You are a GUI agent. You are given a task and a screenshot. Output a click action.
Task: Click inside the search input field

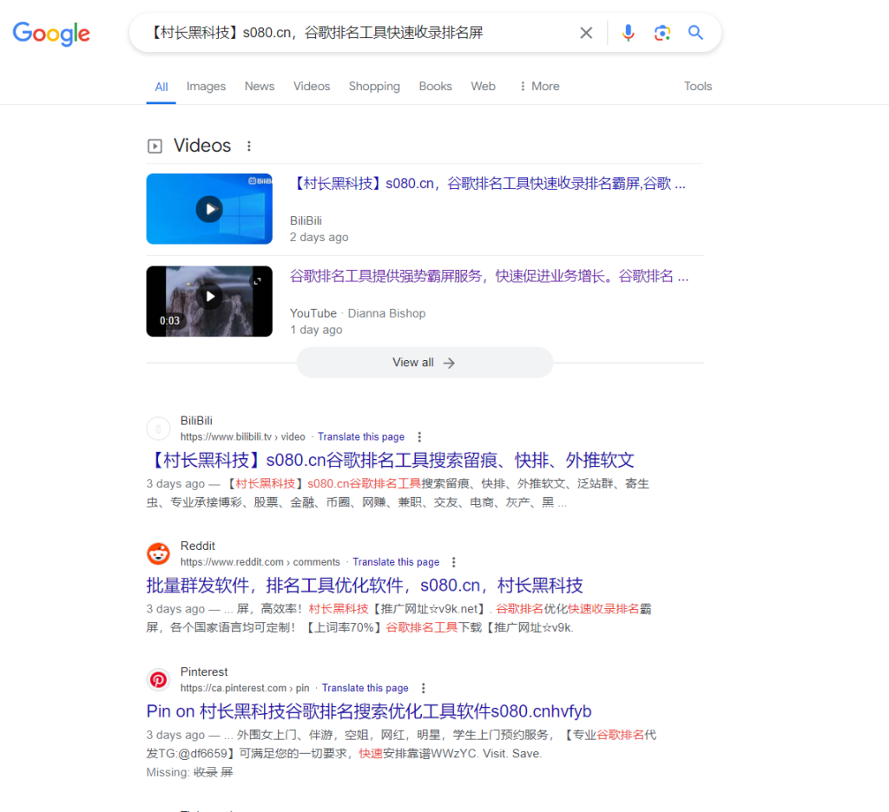[347, 32]
